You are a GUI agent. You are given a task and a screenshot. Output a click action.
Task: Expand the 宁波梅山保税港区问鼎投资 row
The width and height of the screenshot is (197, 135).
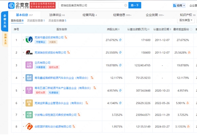coord(24,115)
